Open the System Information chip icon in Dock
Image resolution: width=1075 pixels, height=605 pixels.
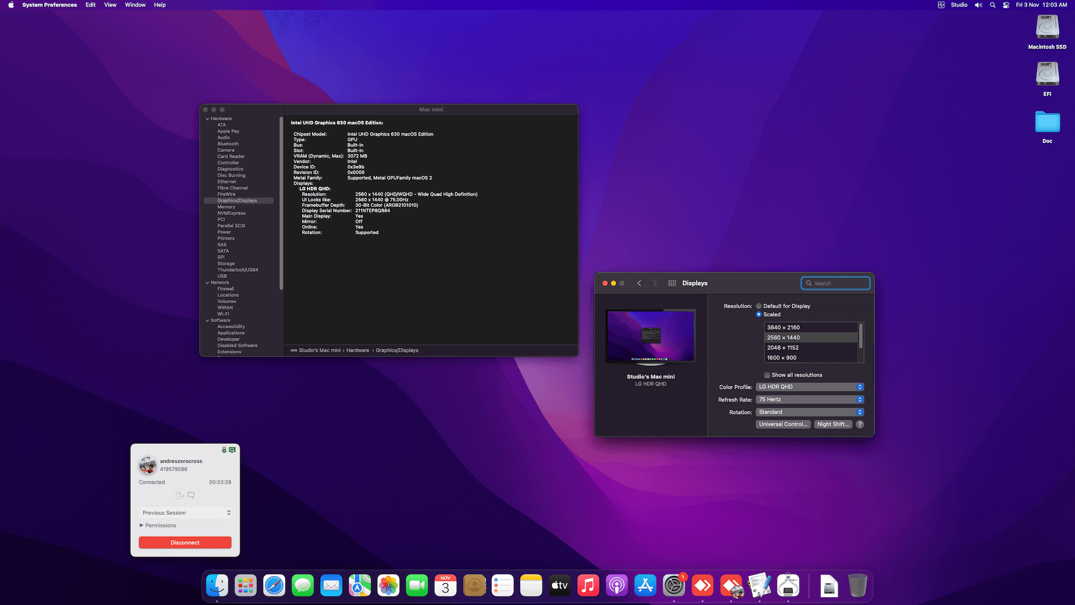788,586
